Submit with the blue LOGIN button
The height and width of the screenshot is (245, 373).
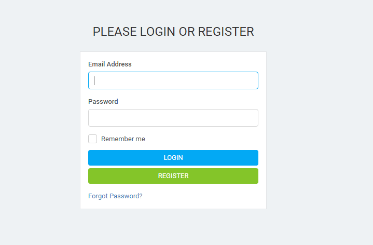point(173,158)
